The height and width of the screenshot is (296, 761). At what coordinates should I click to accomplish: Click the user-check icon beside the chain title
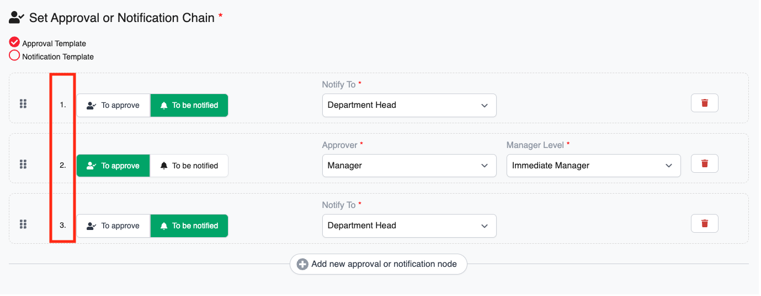[x=15, y=18]
